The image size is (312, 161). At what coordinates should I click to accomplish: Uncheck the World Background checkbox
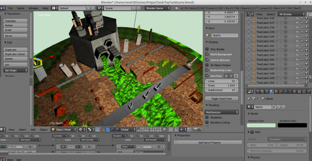(x=207, y=54)
